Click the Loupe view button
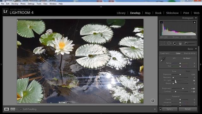 (6, 109)
